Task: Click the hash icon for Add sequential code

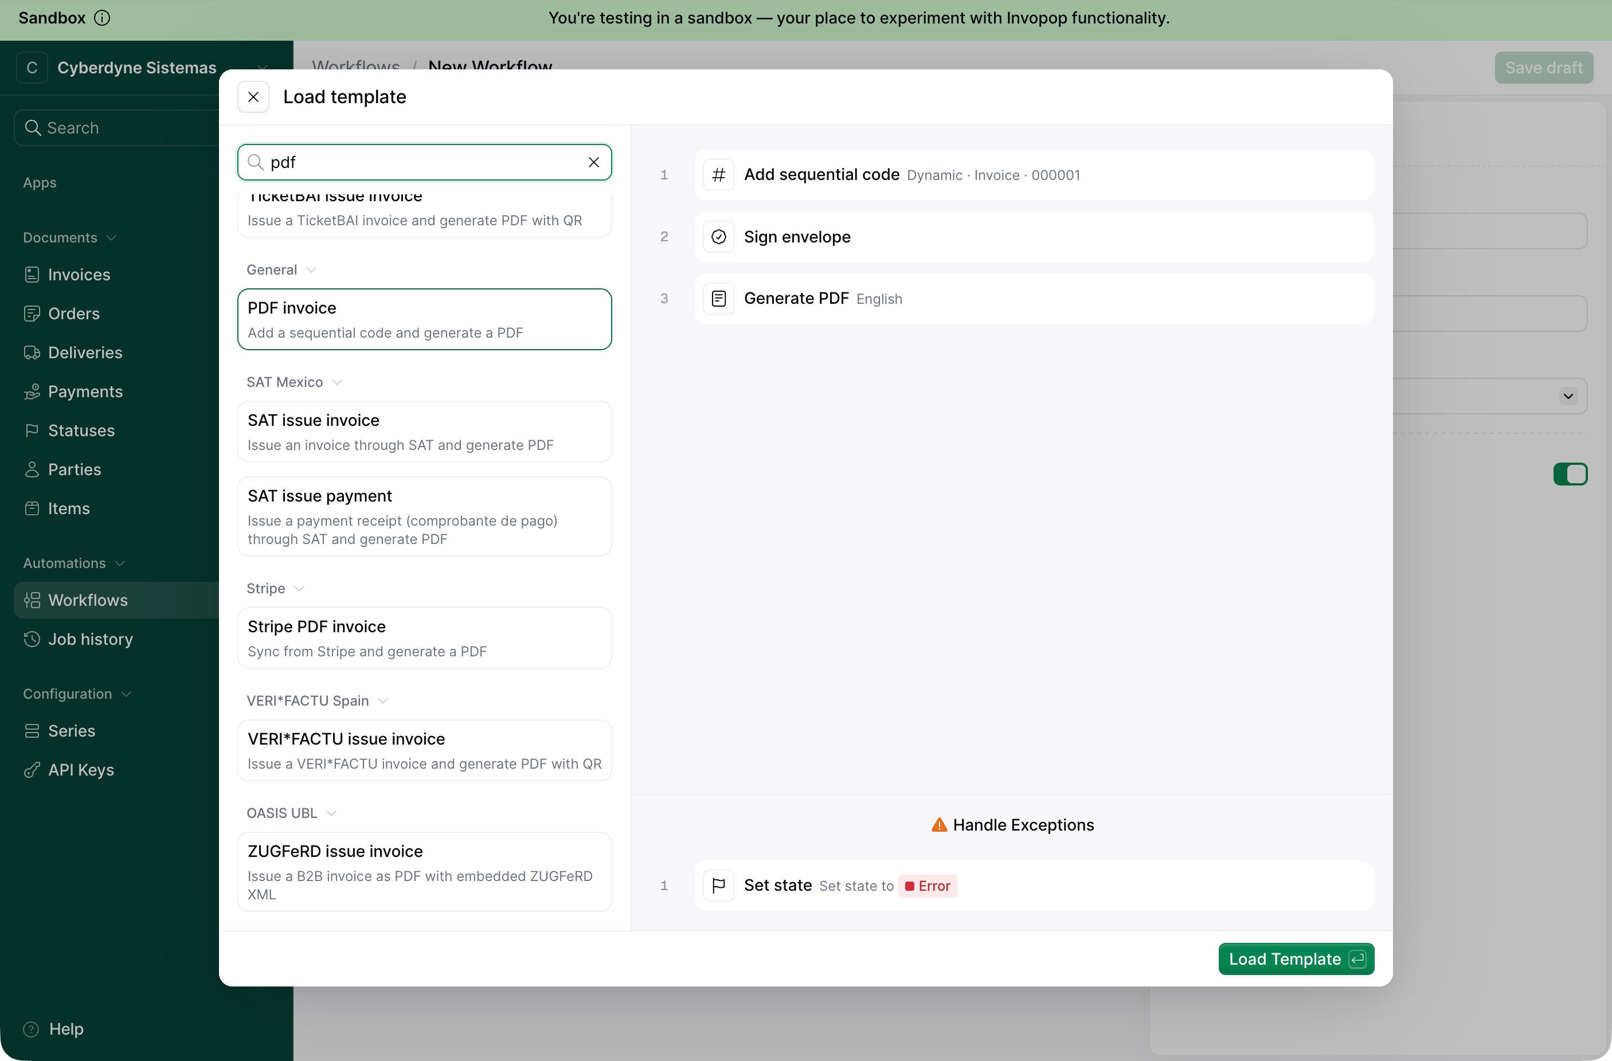Action: point(719,175)
